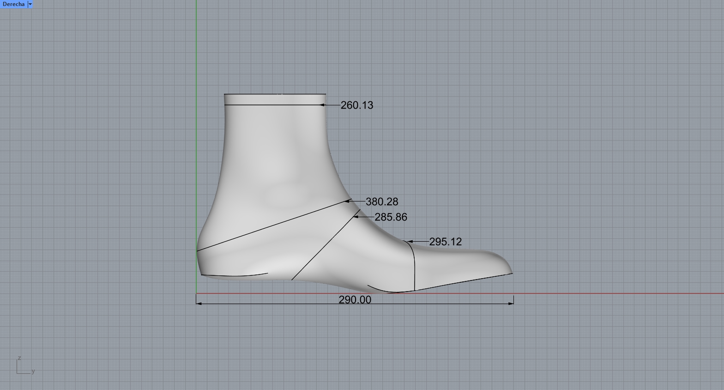Select the 260.13 ankle dimension text
Screen dimensions: 724x390
pyautogui.click(x=356, y=105)
